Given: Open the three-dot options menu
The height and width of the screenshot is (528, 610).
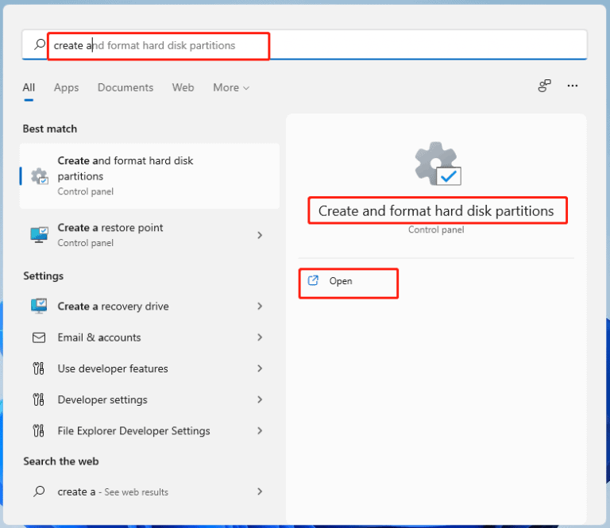Looking at the screenshot, I should point(573,87).
